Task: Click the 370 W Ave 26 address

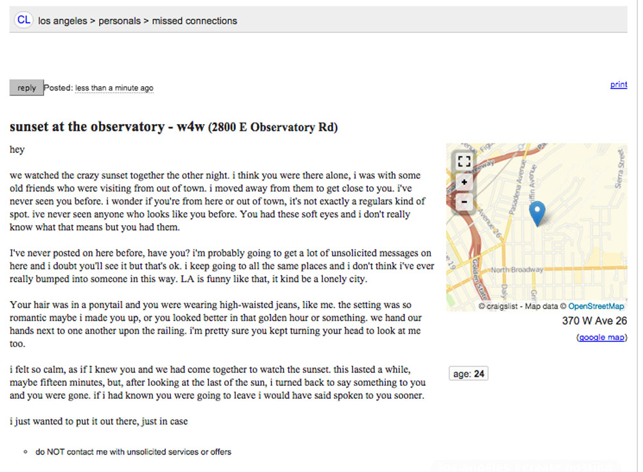Action: click(x=594, y=321)
